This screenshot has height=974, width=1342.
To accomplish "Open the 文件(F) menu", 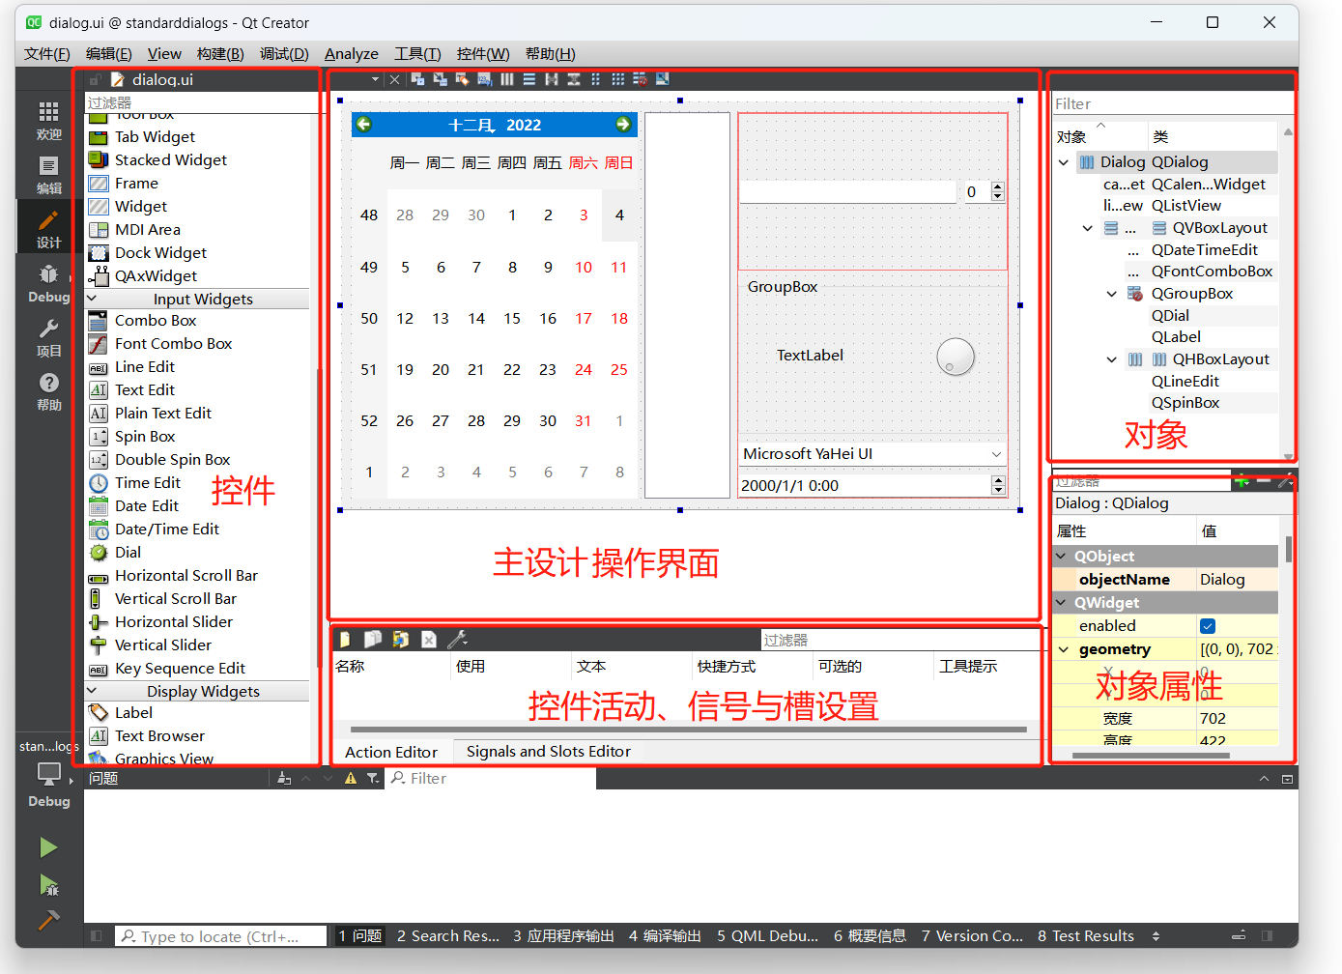I will click(47, 54).
